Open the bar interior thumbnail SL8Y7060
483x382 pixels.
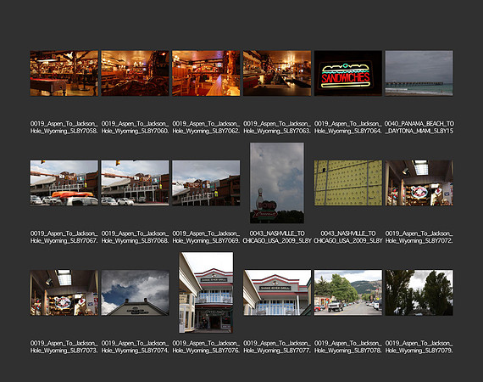coord(135,73)
